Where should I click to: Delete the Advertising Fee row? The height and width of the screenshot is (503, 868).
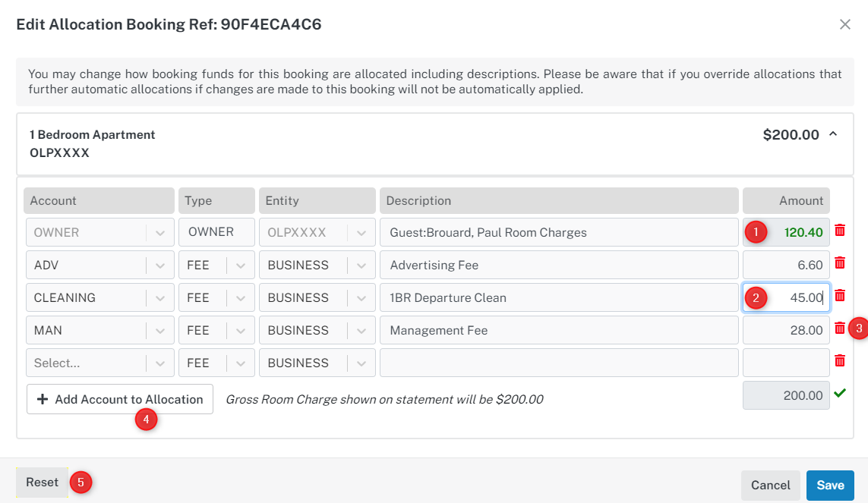point(840,263)
